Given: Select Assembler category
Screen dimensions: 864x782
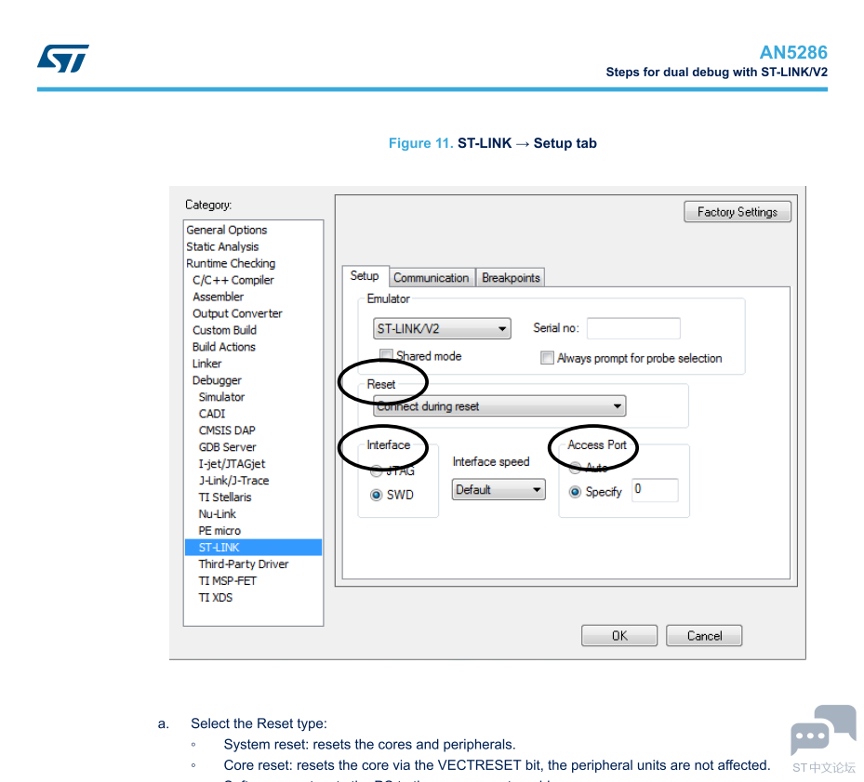Looking at the screenshot, I should 219,297.
